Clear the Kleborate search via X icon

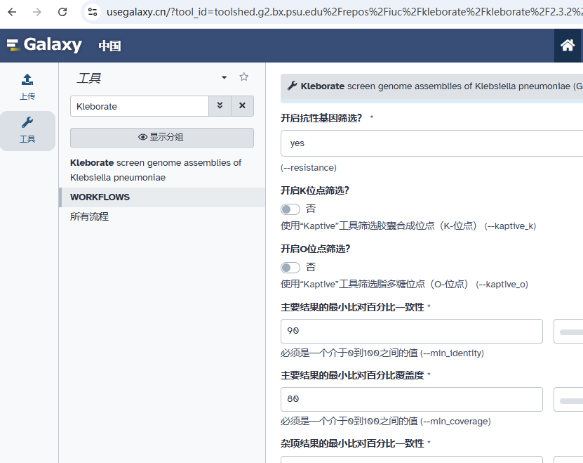click(x=241, y=105)
